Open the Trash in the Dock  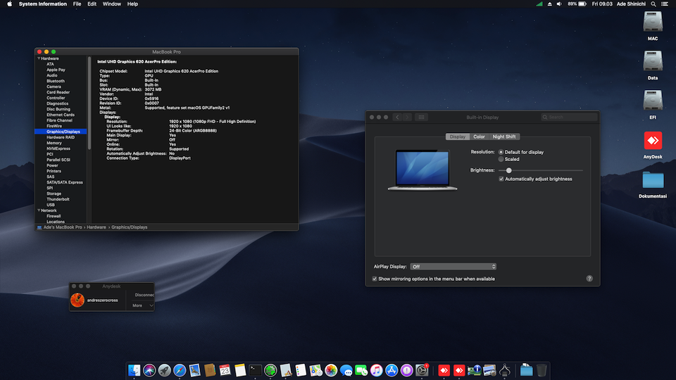pos(542,370)
